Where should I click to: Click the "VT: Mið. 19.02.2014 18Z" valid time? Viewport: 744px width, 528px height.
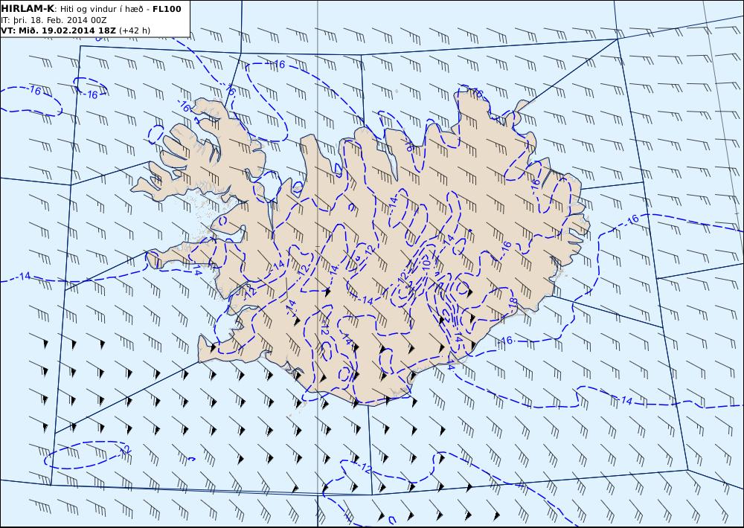pyautogui.click(x=58, y=30)
